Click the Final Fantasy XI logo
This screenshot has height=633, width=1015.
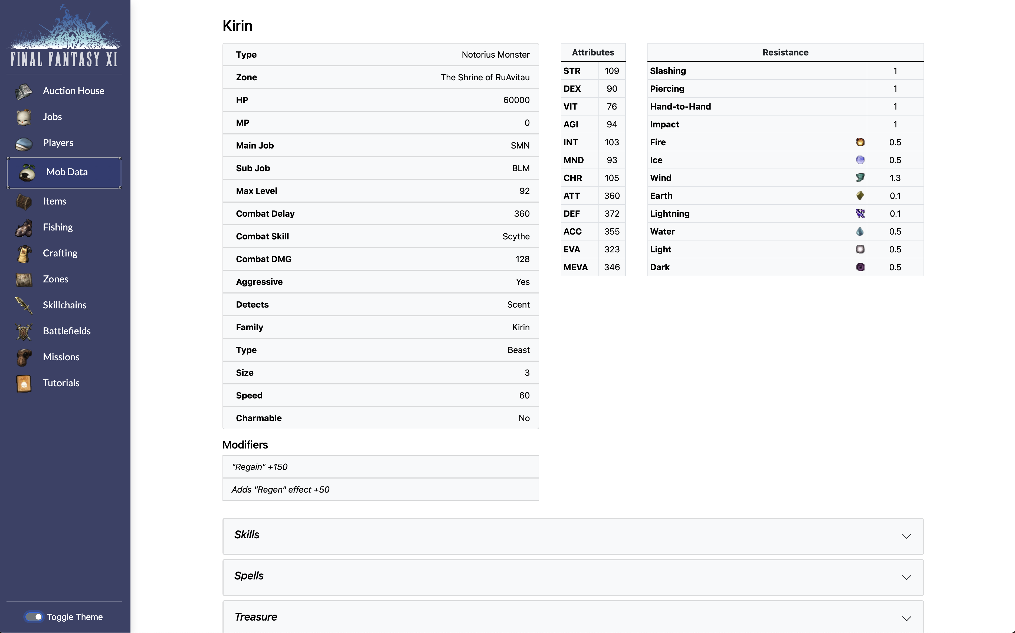point(64,37)
